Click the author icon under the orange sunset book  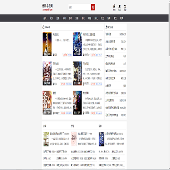coord(53,55)
